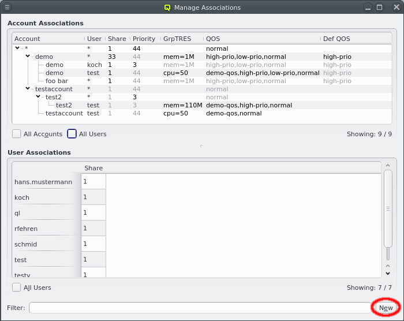Click the share cell for koch in User Associations
Viewport: 404px width, 321px height.
click(x=93, y=197)
